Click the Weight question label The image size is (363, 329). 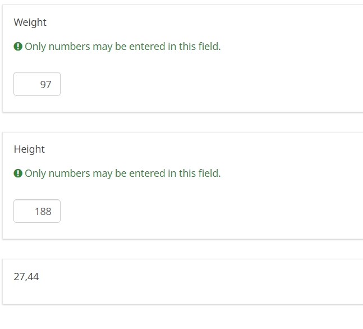[x=30, y=22]
